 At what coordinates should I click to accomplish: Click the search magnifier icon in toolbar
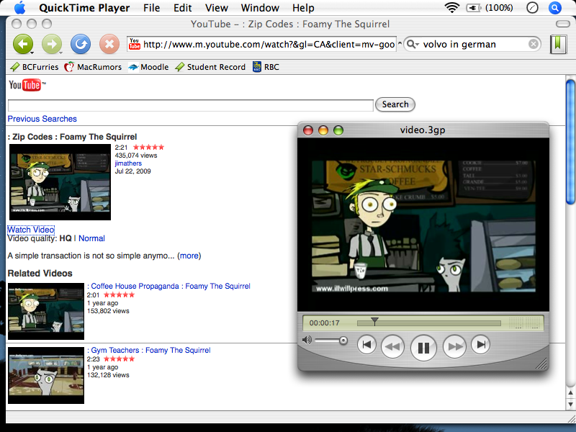pos(412,45)
